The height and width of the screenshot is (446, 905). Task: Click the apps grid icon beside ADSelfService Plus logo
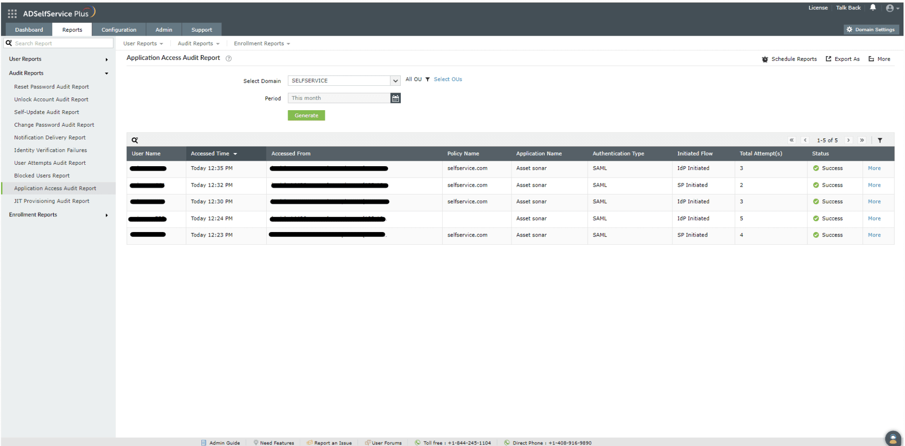coord(12,13)
